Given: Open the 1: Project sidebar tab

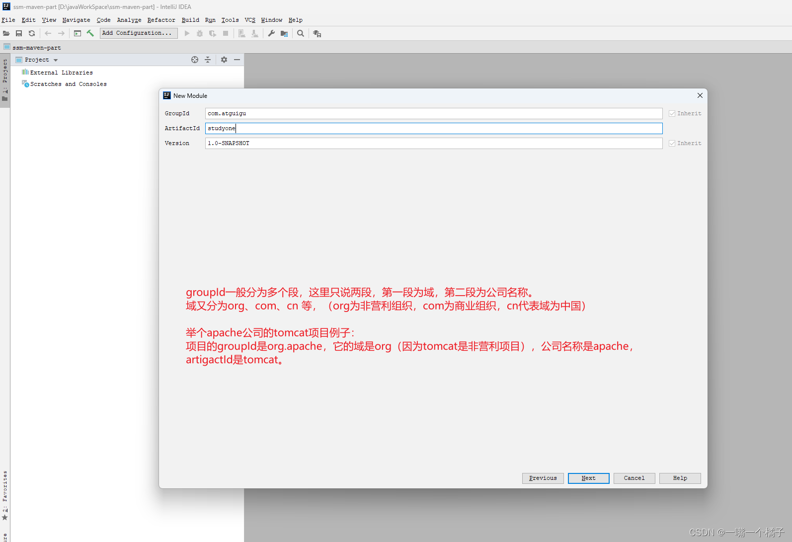Looking at the screenshot, I should point(5,79).
